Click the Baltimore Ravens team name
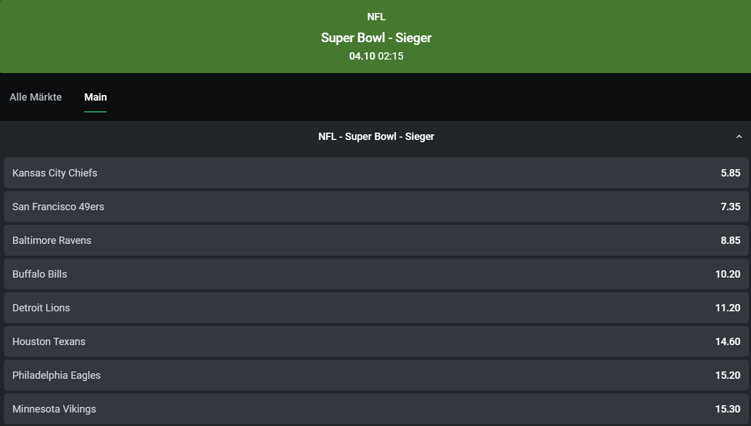This screenshot has height=426, width=751. (x=52, y=240)
